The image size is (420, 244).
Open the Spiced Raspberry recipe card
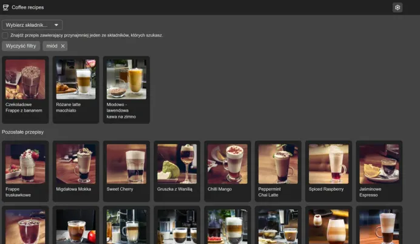(x=329, y=171)
